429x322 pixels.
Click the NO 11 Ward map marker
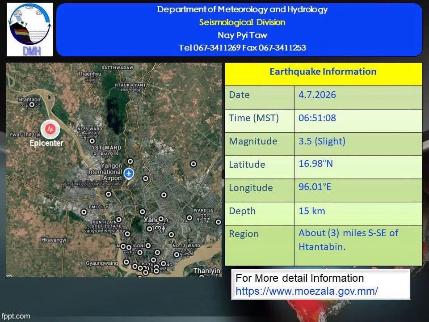[x=177, y=254]
